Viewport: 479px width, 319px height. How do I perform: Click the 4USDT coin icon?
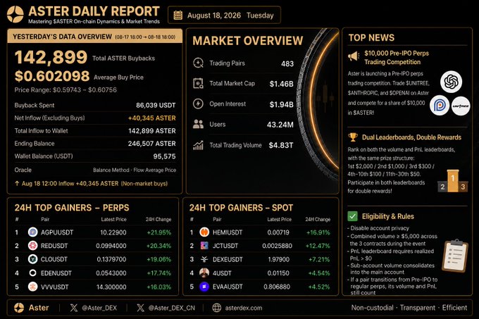click(x=204, y=273)
